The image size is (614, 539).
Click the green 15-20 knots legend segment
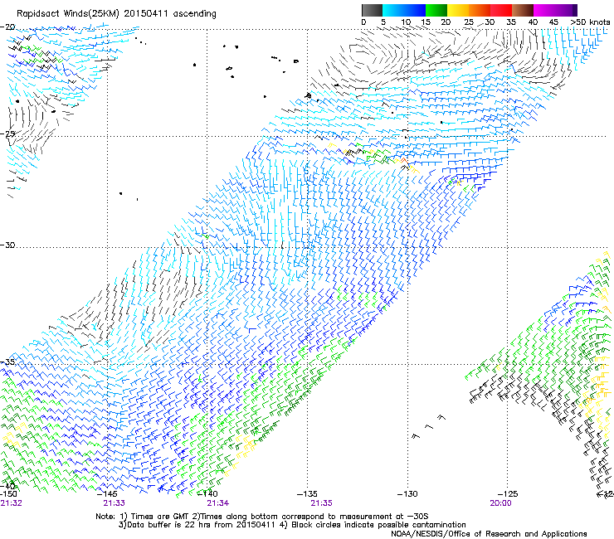click(436, 10)
